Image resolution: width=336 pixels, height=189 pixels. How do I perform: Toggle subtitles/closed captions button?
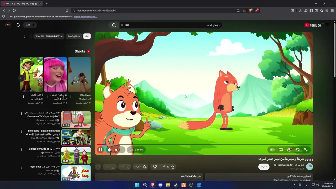[281, 150]
